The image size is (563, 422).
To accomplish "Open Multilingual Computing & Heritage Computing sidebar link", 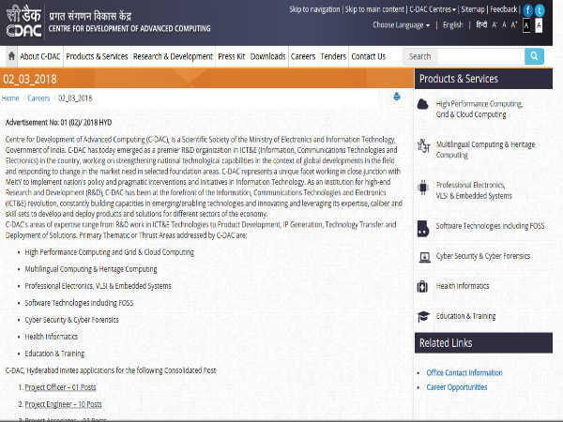I will [x=485, y=150].
